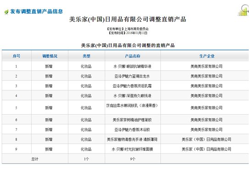
Task: Click 美商美乐家有限公司 in row 1
Action: (x=207, y=66)
